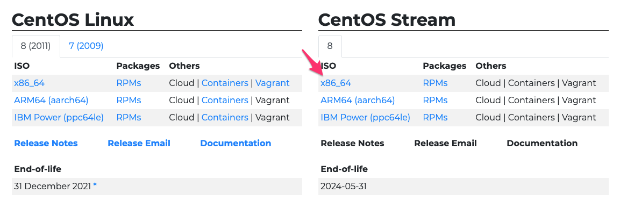Switch to the 7 (2009) tab

[86, 46]
